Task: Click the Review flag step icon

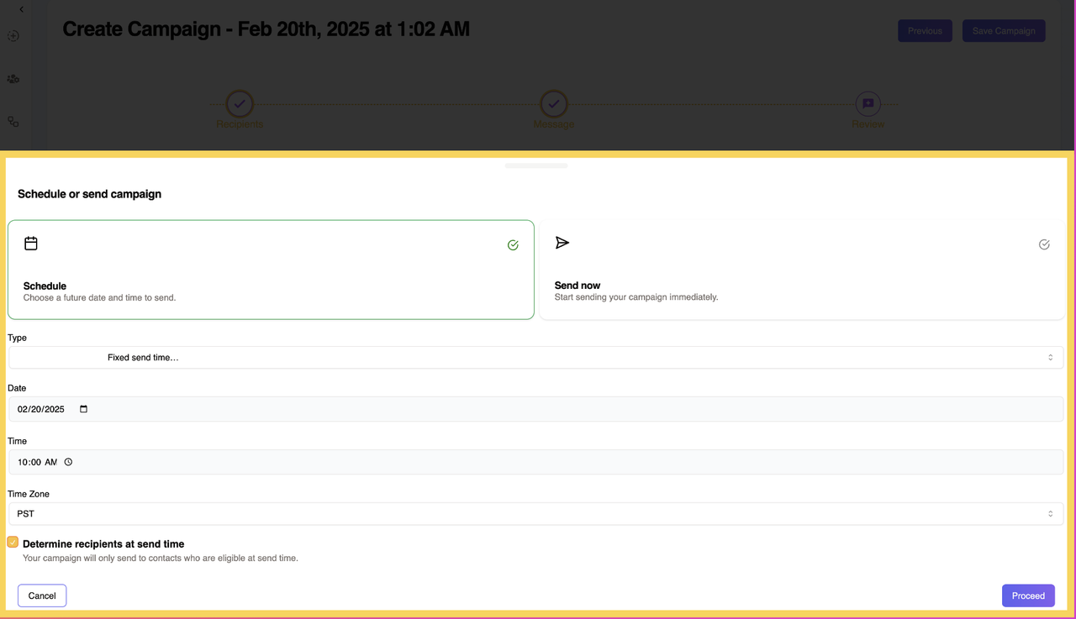Action: point(868,102)
